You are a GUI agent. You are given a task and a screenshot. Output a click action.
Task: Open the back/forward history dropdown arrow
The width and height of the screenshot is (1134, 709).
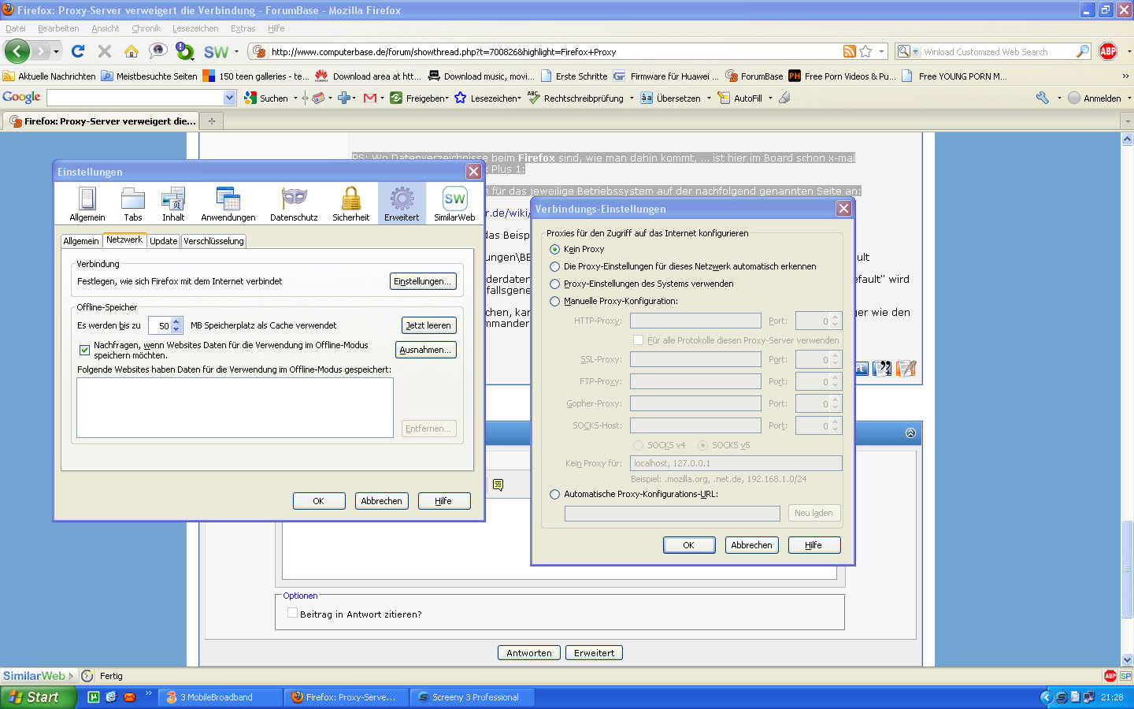tap(56, 52)
